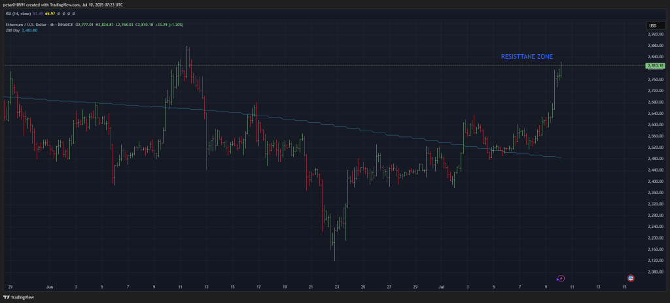Click the 2,760.00 price axis label
The image size is (670, 303).
(655, 80)
